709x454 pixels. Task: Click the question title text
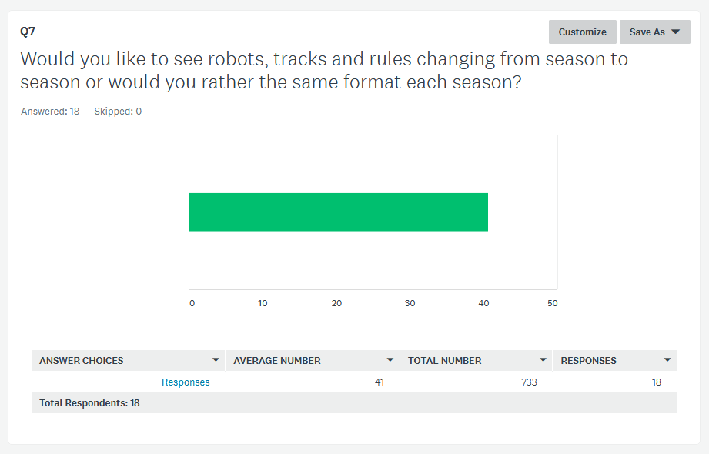click(324, 71)
